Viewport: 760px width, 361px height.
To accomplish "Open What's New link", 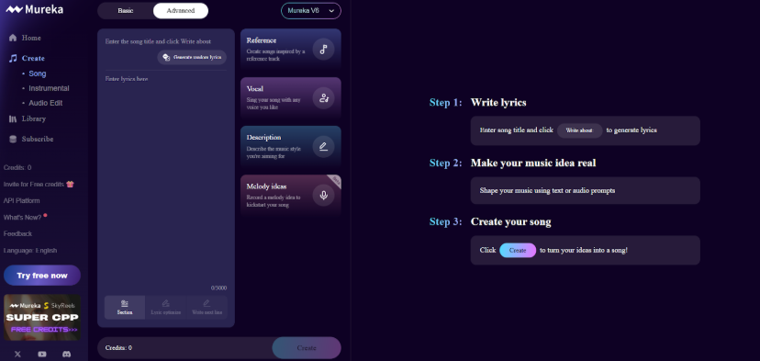I will tap(22, 218).
